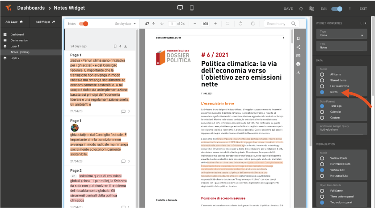Select Calendar date format
Image resolution: width=375 pixels, height=209 pixels.
pos(322,112)
